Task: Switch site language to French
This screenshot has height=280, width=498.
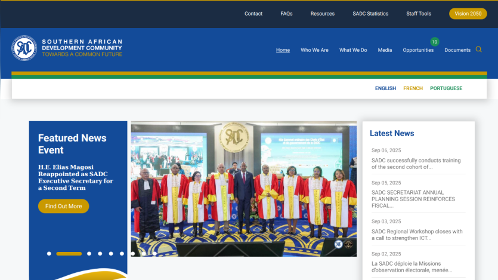Action: (x=413, y=88)
